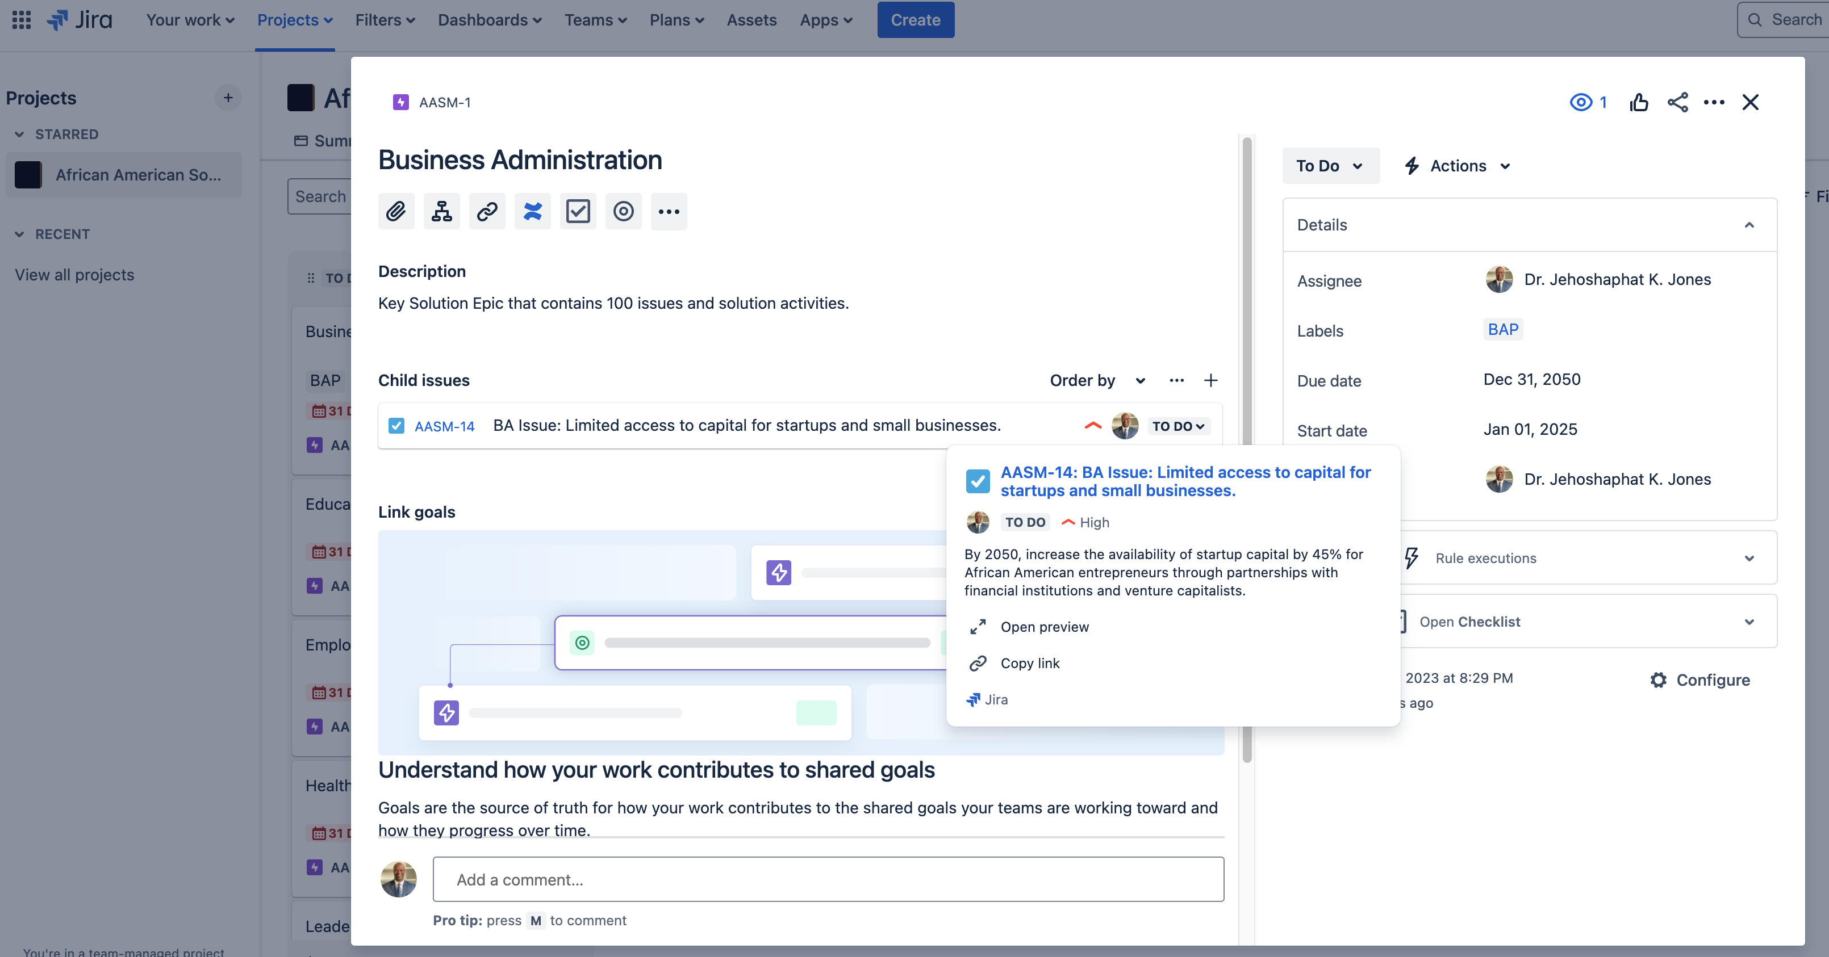Open Dashboards menu

coord(490,20)
